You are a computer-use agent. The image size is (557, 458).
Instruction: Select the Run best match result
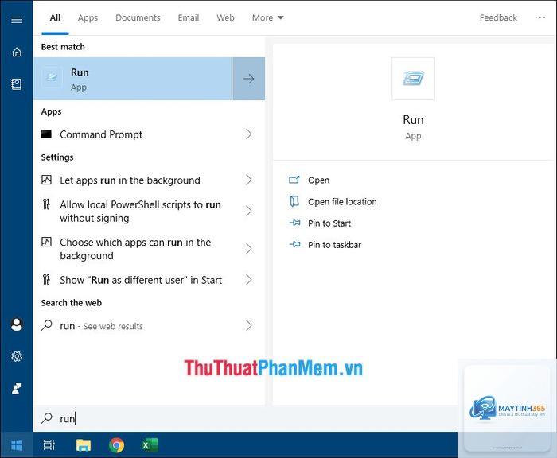[x=133, y=79]
